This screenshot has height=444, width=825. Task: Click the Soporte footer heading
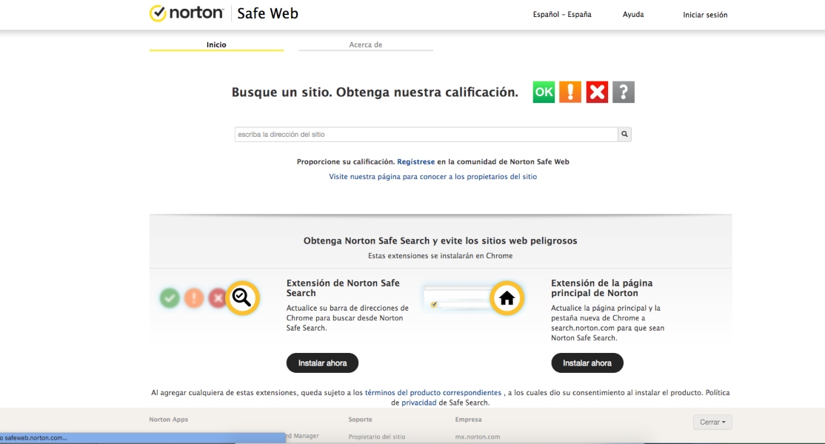tap(360, 420)
